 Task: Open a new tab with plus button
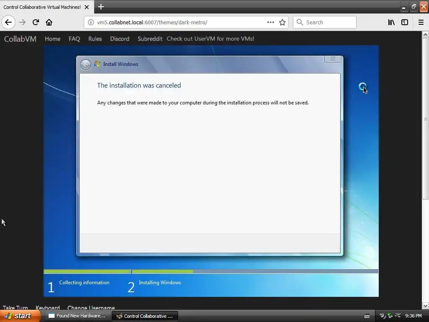[101, 7]
